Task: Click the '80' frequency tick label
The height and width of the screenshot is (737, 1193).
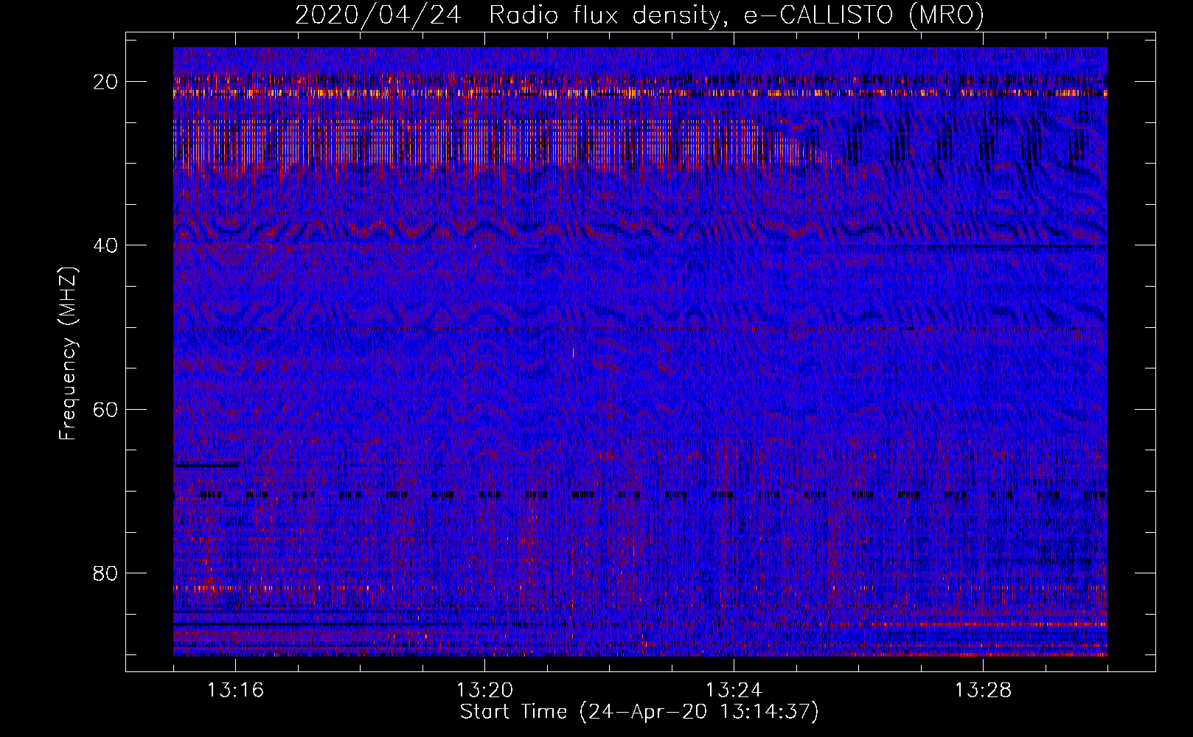Action: click(x=106, y=573)
